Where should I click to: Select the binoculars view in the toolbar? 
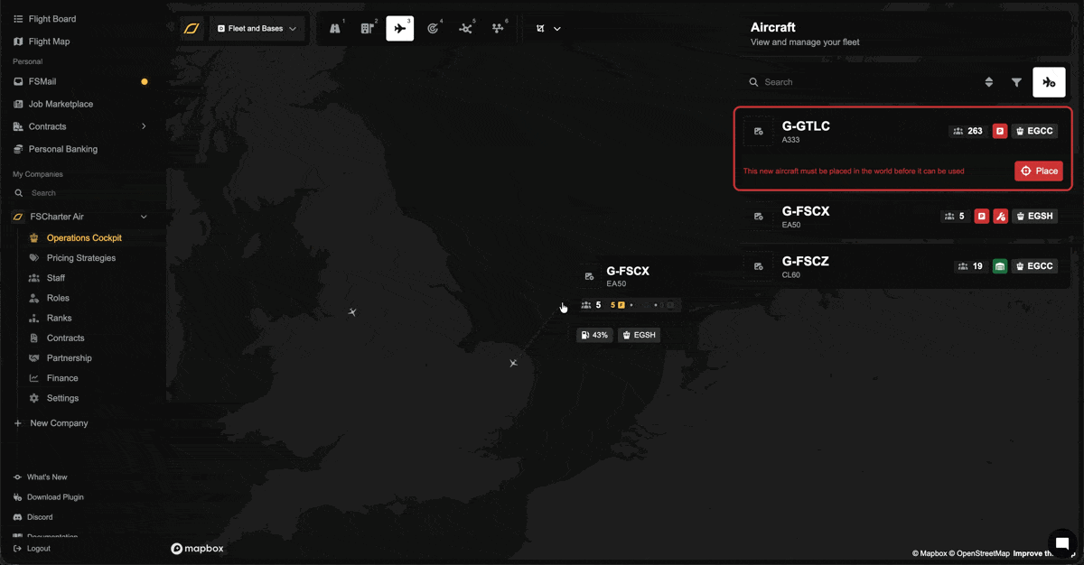pyautogui.click(x=335, y=29)
